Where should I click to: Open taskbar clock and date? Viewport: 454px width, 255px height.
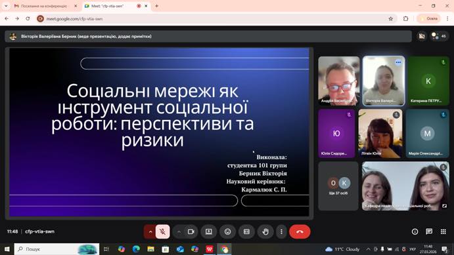pyautogui.click(x=428, y=249)
